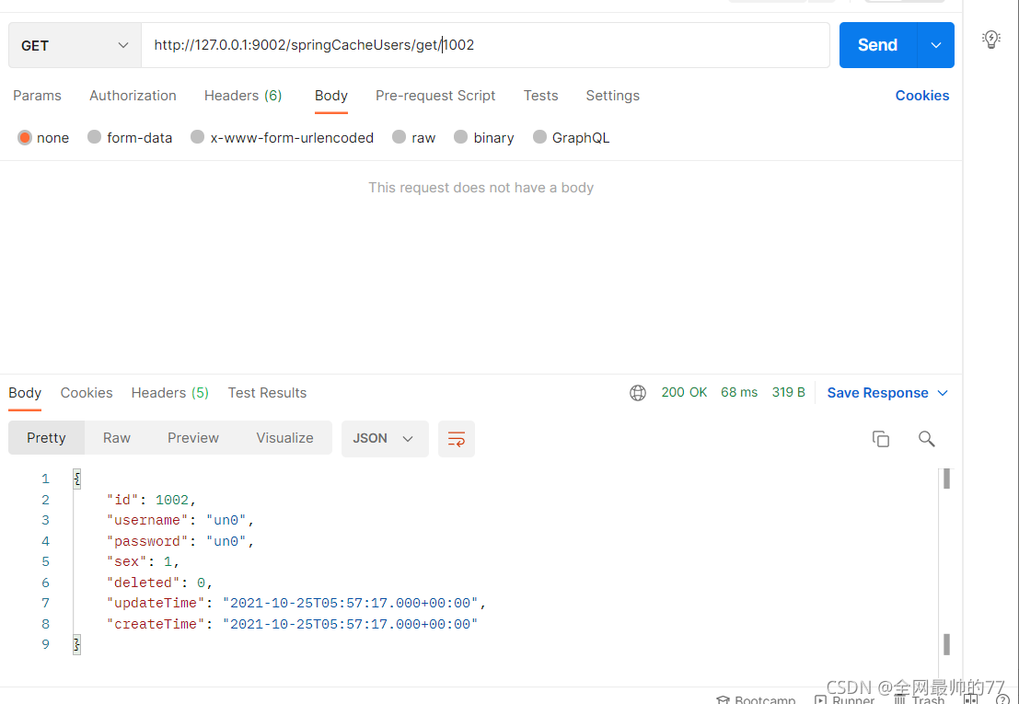Launch Bootcamp from the status bar
This screenshot has height=704, width=1019.
[756, 698]
